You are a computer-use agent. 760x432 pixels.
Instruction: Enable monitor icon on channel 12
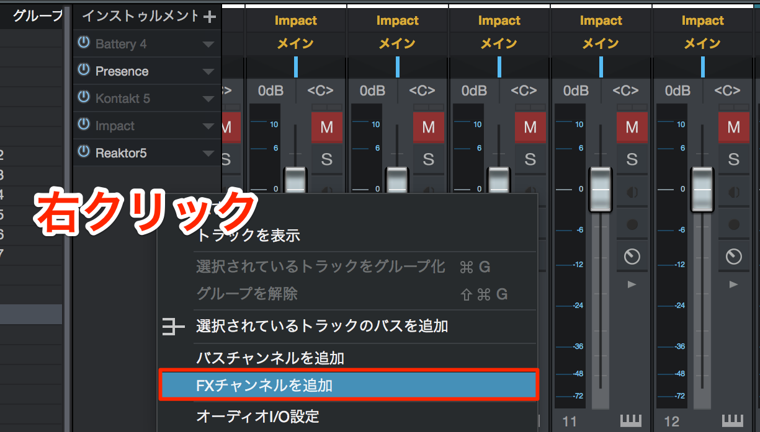tap(733, 192)
